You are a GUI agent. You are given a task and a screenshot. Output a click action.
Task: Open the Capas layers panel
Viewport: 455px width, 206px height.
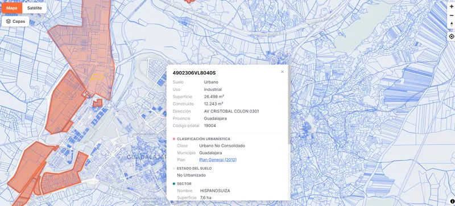15,22
